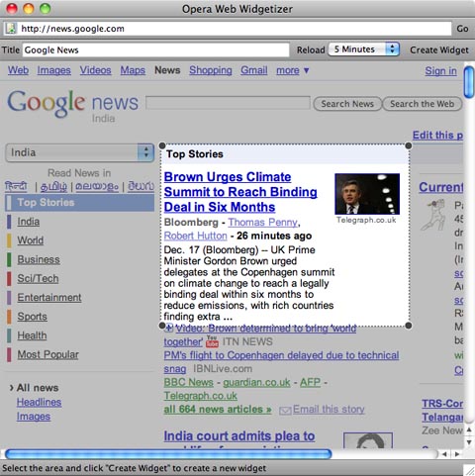The width and height of the screenshot is (475, 476).
Task: Open the Entertainment section in sidebar
Action: pos(49,297)
